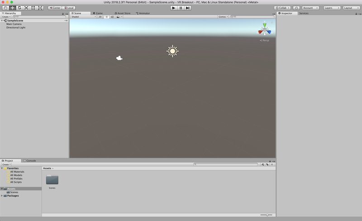Open cloud services button
Screen dimensions: 362x221
[x=296, y=8]
